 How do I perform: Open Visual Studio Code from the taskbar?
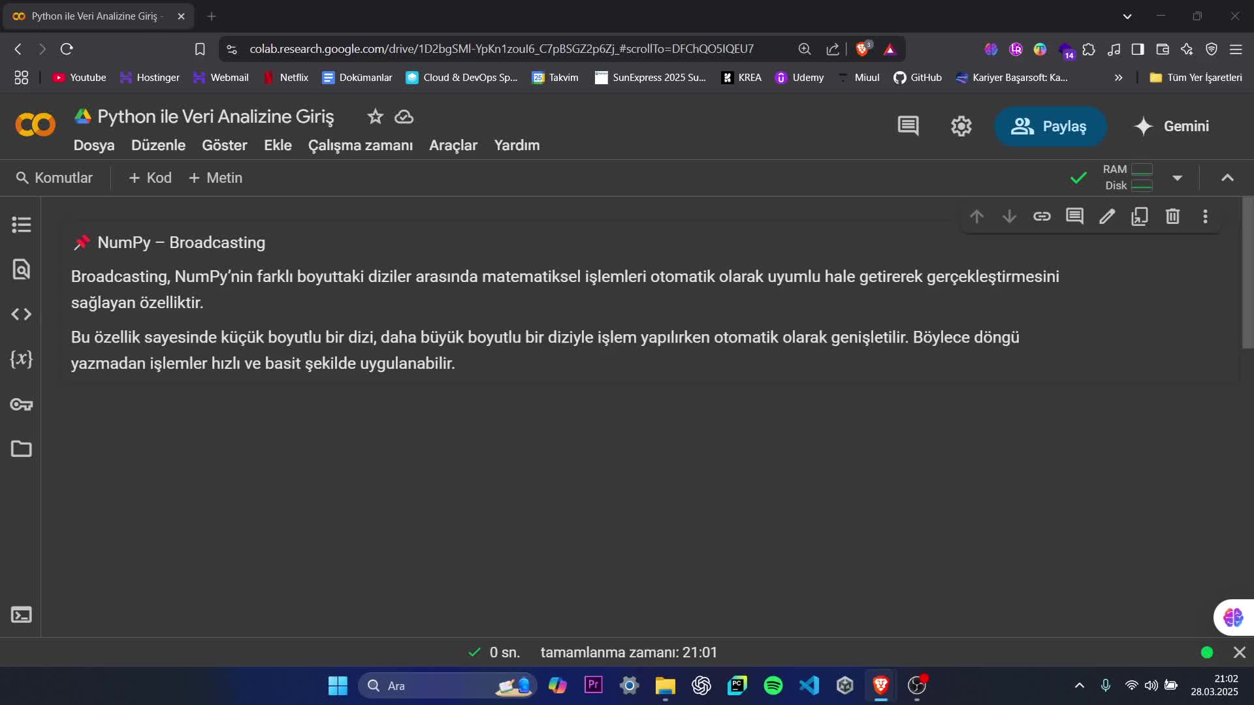coord(809,685)
